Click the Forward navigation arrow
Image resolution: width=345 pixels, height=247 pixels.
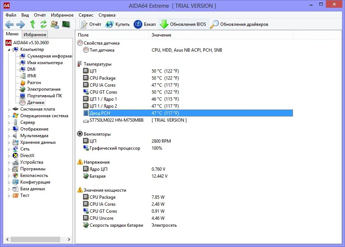pos(20,24)
